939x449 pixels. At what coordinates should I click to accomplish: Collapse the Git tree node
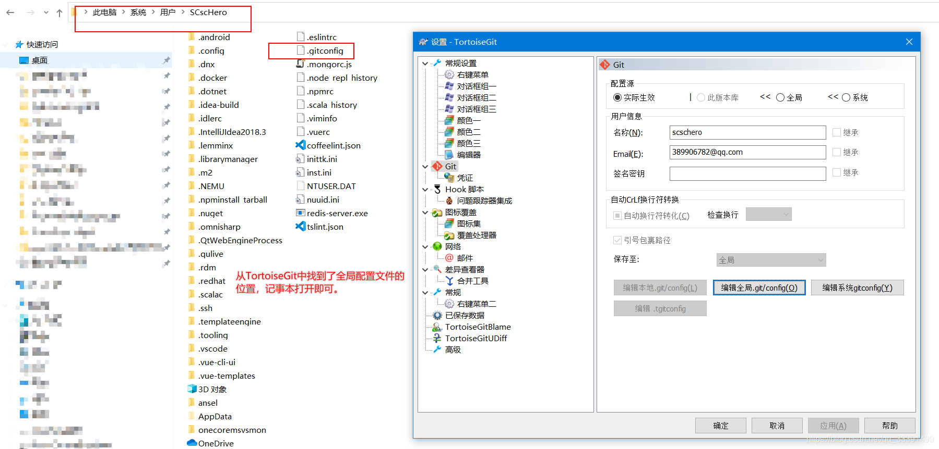pyautogui.click(x=425, y=167)
